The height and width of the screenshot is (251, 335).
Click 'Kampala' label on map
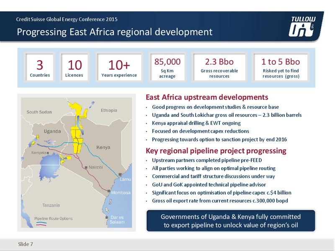[39, 153]
